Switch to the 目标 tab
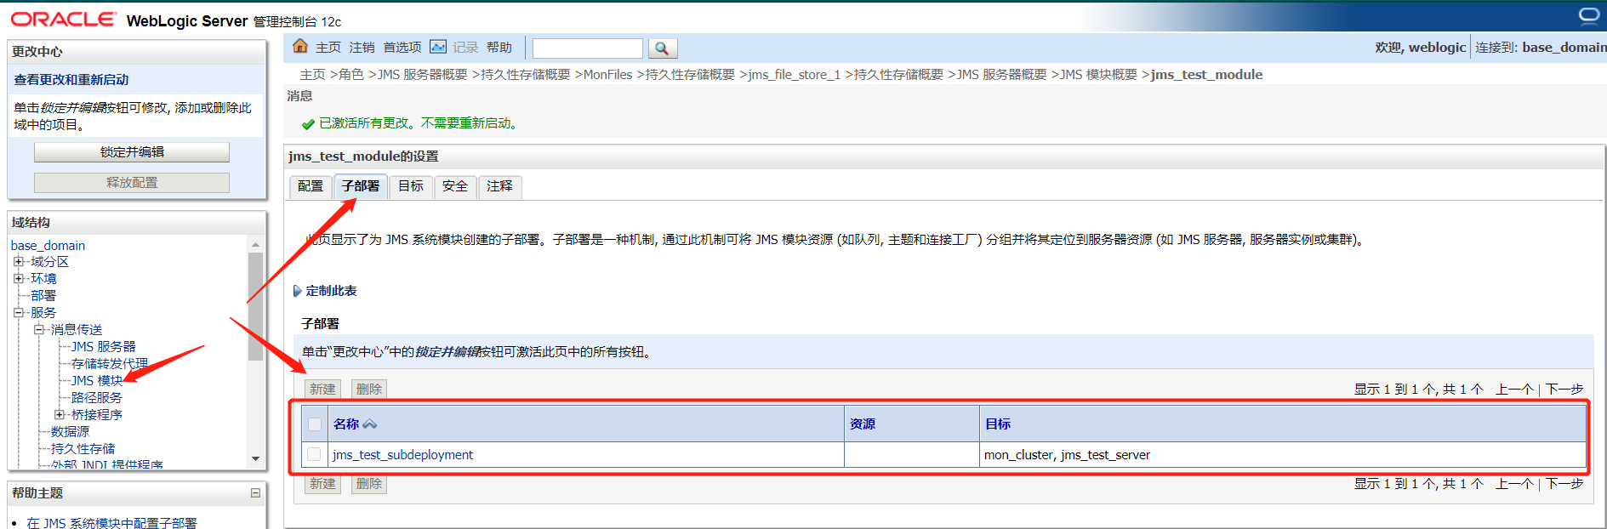Screen dimensions: 1607x529 [x=411, y=186]
